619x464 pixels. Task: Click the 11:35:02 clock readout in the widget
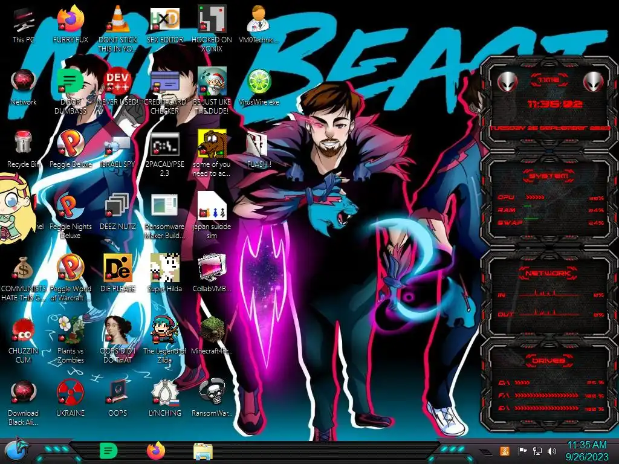click(x=555, y=104)
